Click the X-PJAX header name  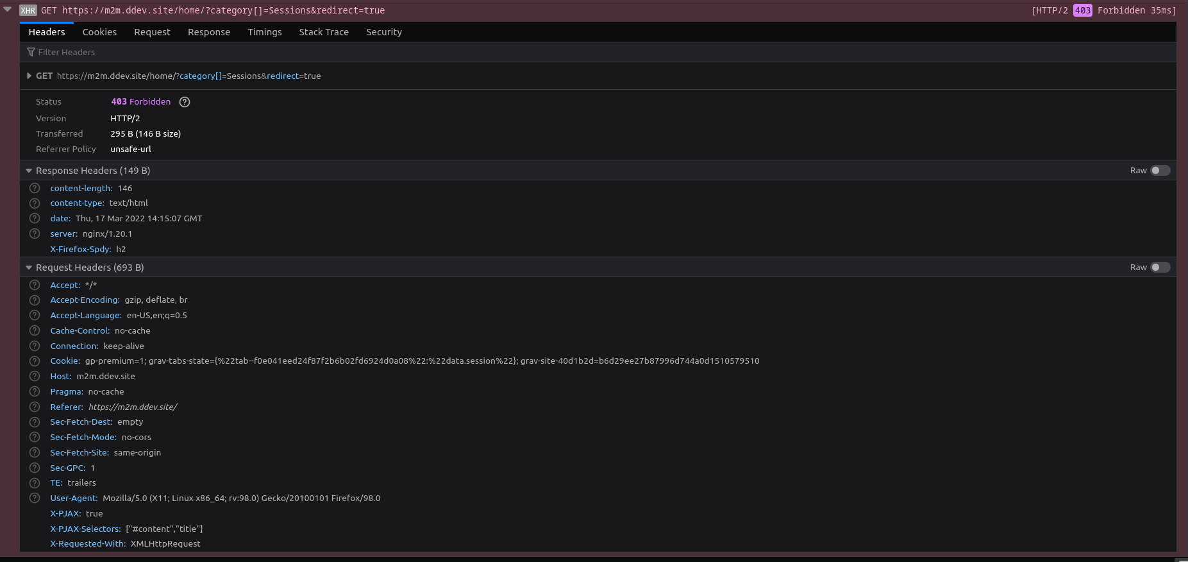tap(66, 513)
